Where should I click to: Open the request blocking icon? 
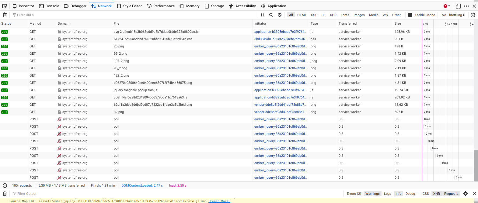280,15
